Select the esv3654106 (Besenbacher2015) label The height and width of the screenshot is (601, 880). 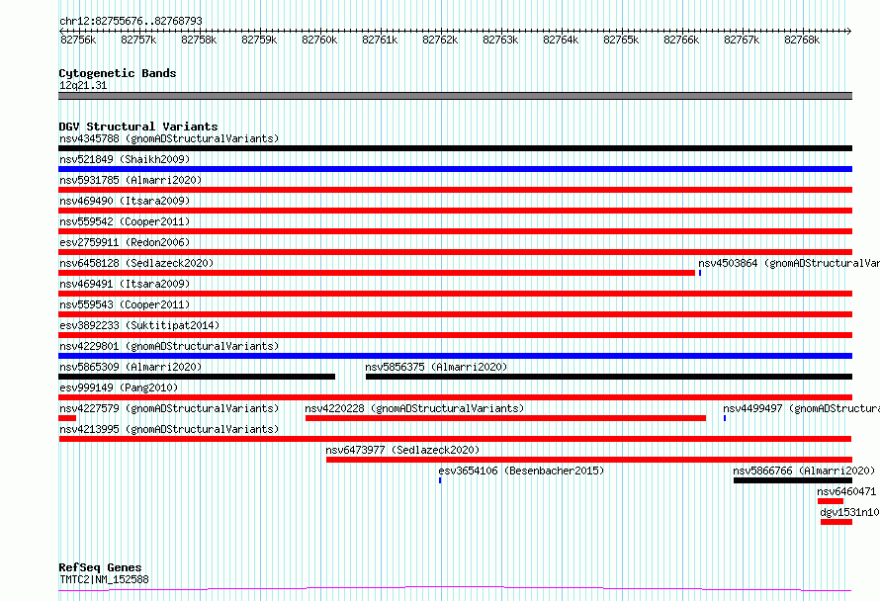(x=521, y=471)
